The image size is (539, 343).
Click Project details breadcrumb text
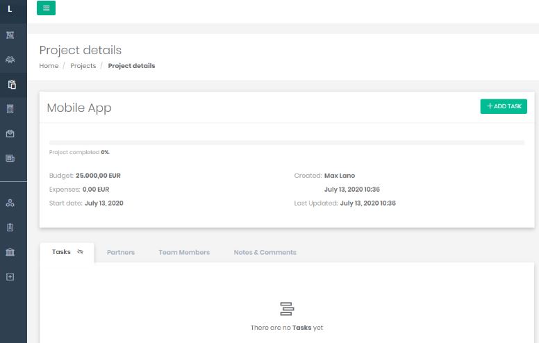tap(132, 66)
